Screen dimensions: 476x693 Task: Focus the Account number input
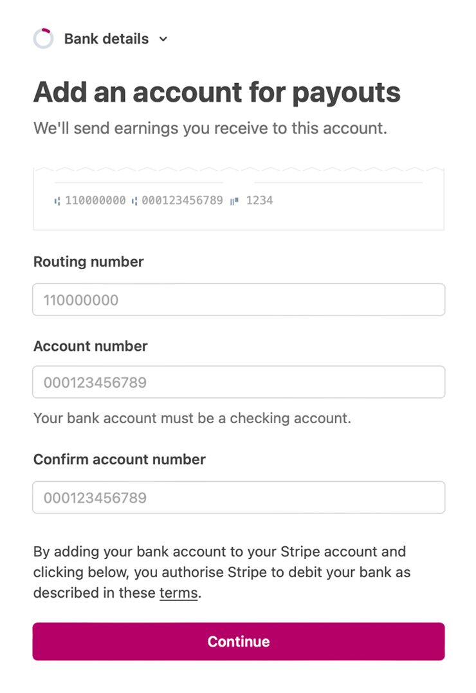tap(238, 381)
